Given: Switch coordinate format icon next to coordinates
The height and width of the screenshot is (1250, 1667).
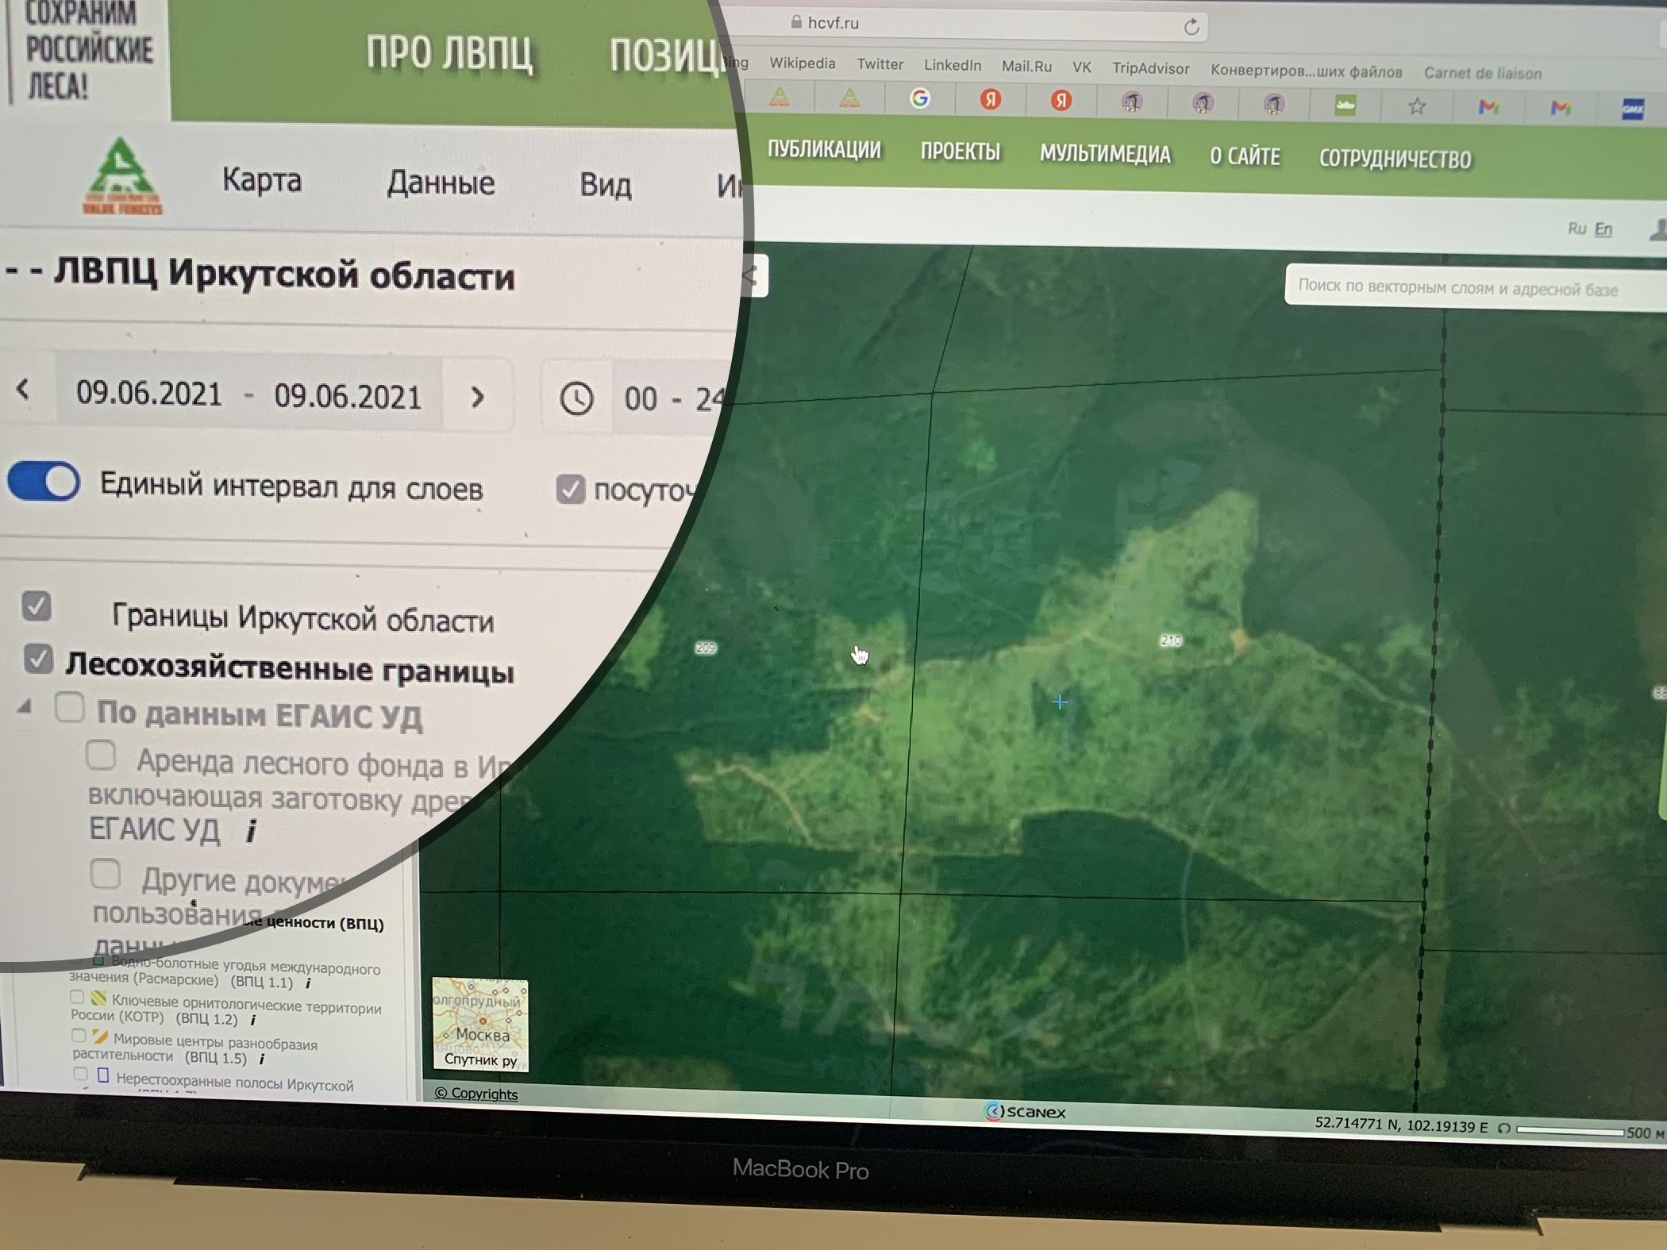Looking at the screenshot, I should (1503, 1129).
